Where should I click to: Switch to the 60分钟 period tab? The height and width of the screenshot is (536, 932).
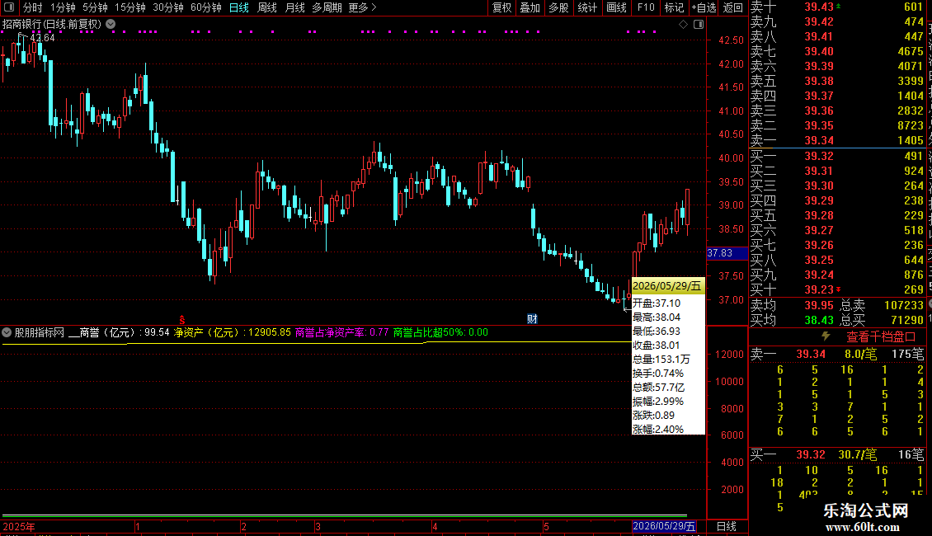tap(205, 7)
